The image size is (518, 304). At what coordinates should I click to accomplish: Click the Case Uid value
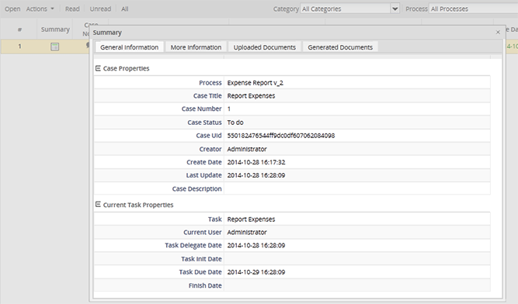click(x=281, y=136)
